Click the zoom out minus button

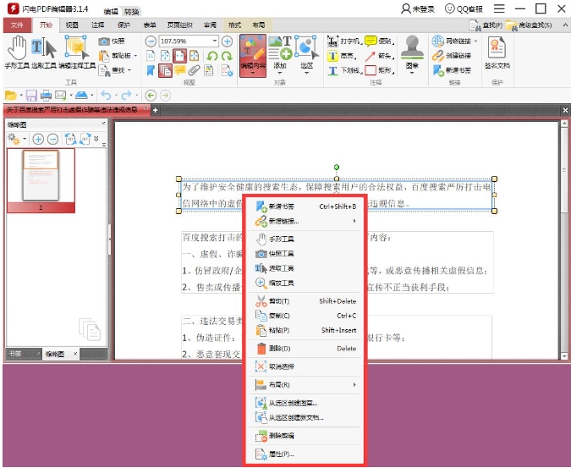[151, 41]
